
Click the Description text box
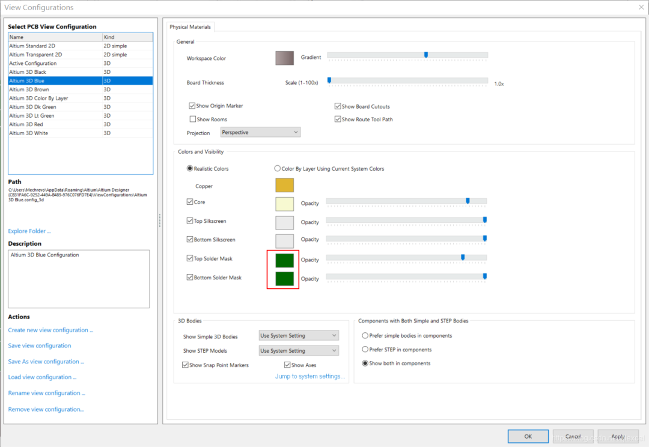pos(78,278)
